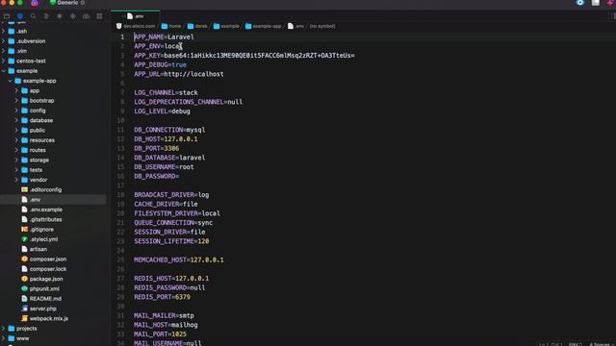Click the package.json orange icon
The width and height of the screenshot is (616, 346).
click(x=24, y=279)
